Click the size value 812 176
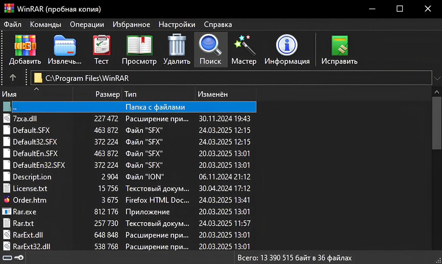Viewport: 442px width, 264px height. point(106,212)
